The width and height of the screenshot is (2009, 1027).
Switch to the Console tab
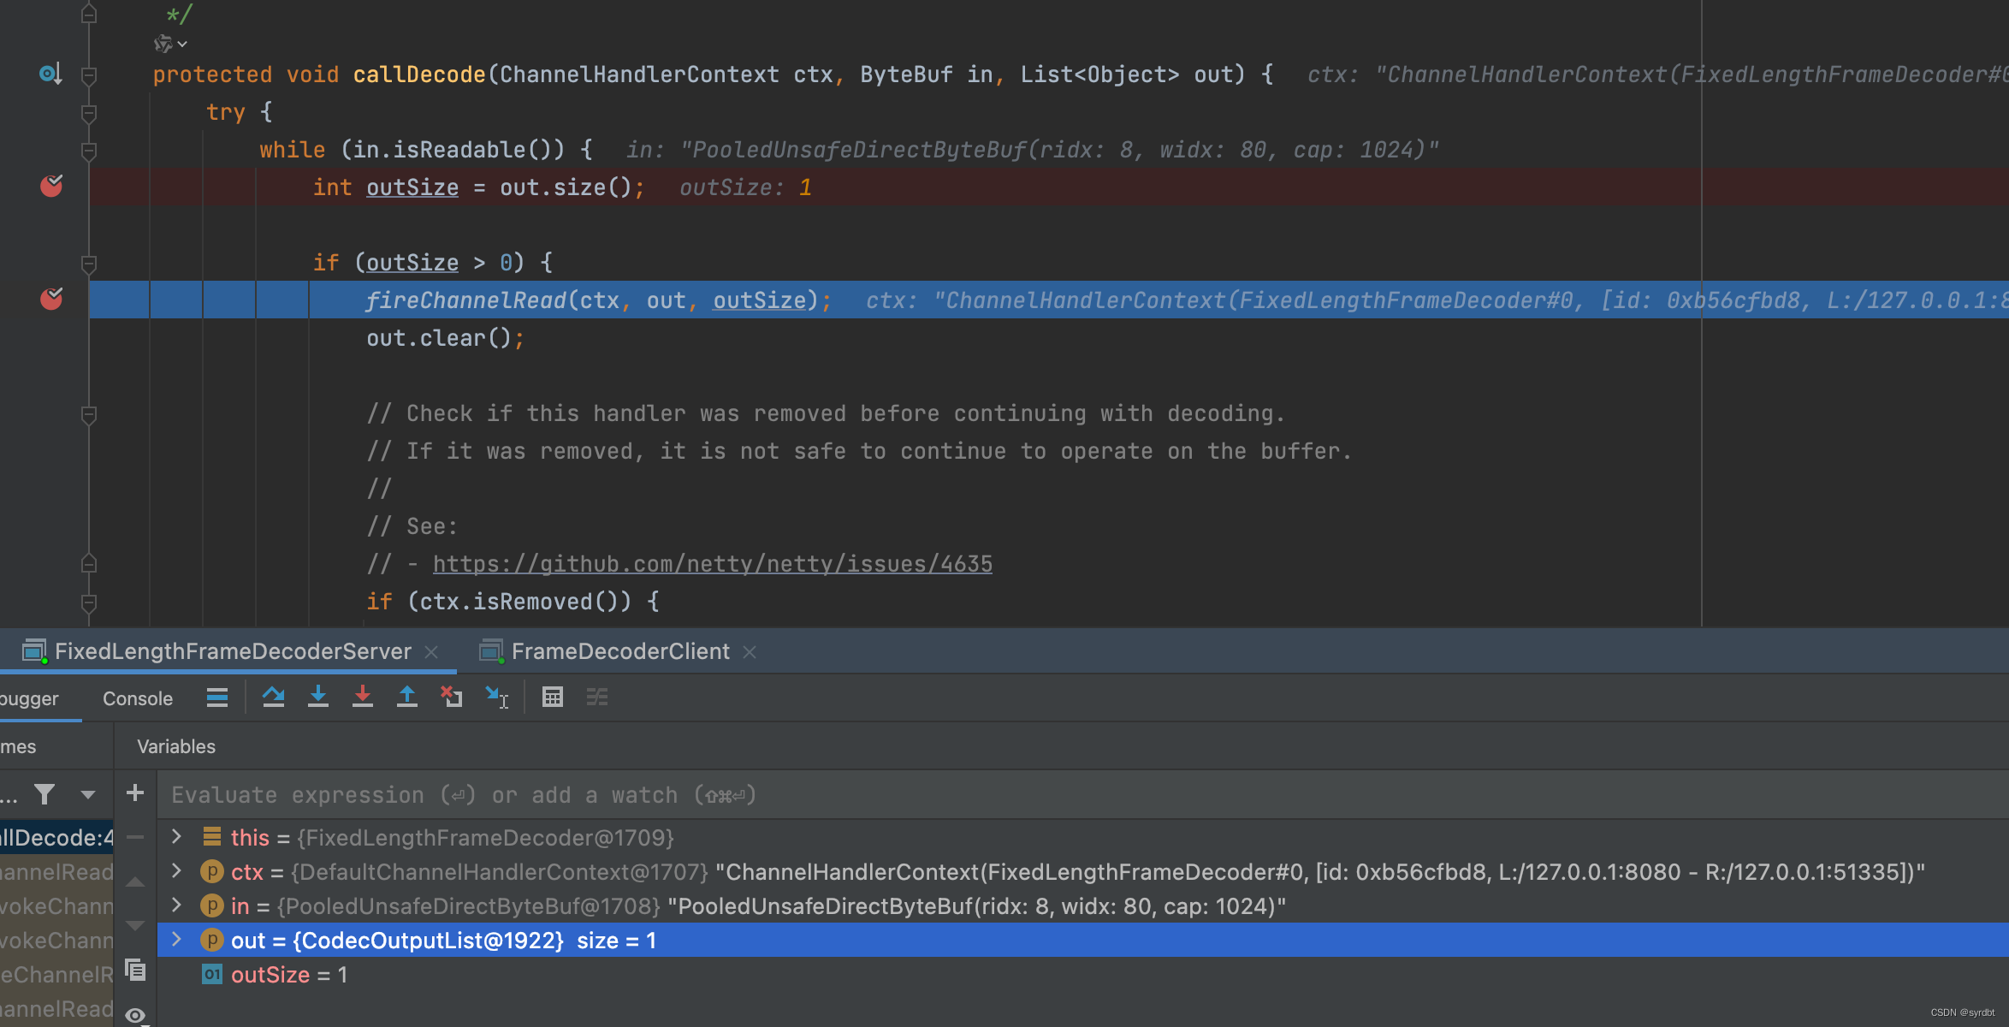coord(138,696)
